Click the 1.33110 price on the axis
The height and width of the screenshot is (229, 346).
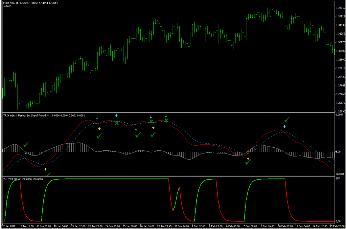341,8
